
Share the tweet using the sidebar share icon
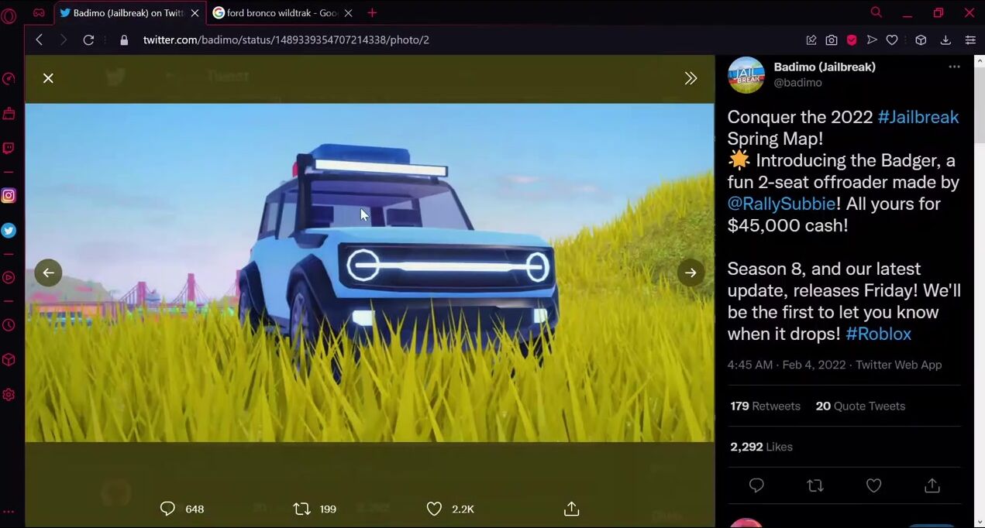[x=932, y=485]
